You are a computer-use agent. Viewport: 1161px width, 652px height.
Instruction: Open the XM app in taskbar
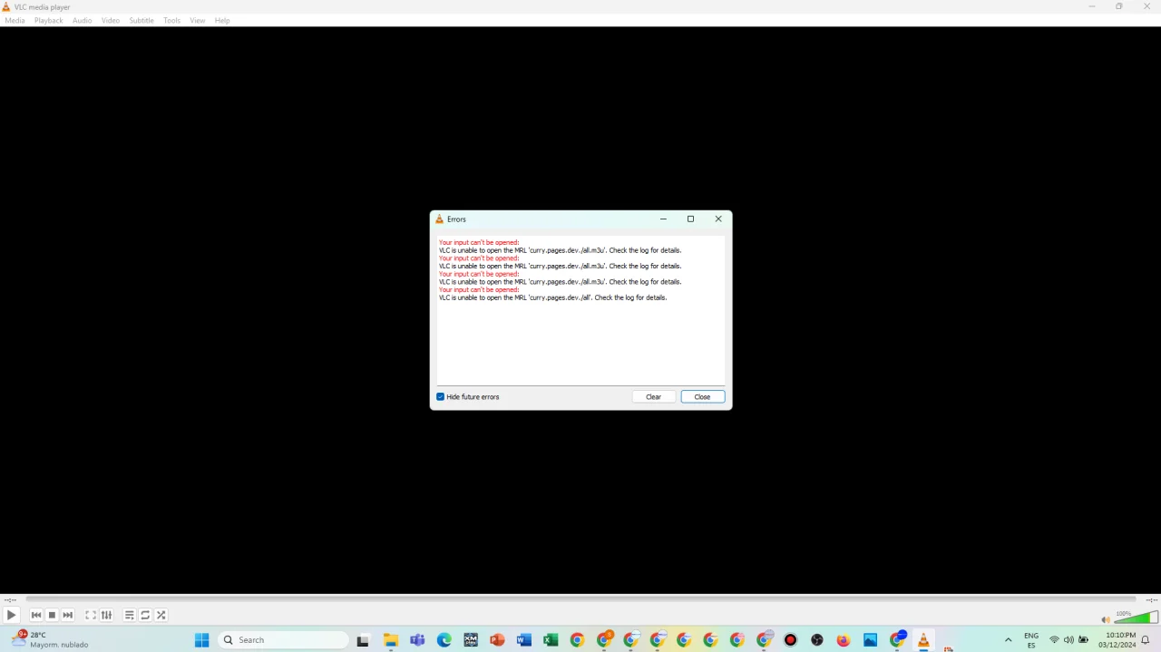tap(471, 640)
